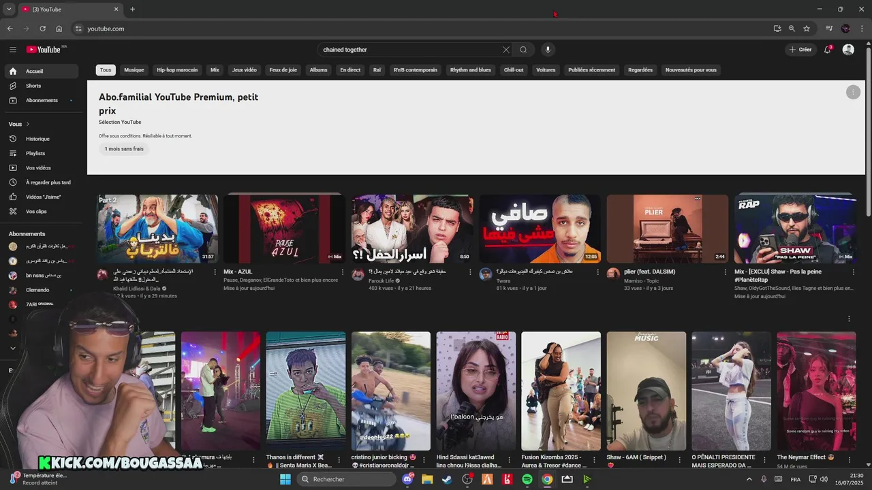Open Abonnements in the sidebar

coord(42,100)
